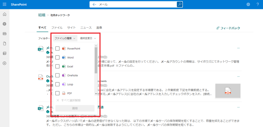This screenshot has height=127, width=263.
Task: Open the help question mark icon
Action: point(258,4)
